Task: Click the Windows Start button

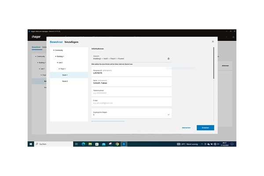Action: point(31,144)
